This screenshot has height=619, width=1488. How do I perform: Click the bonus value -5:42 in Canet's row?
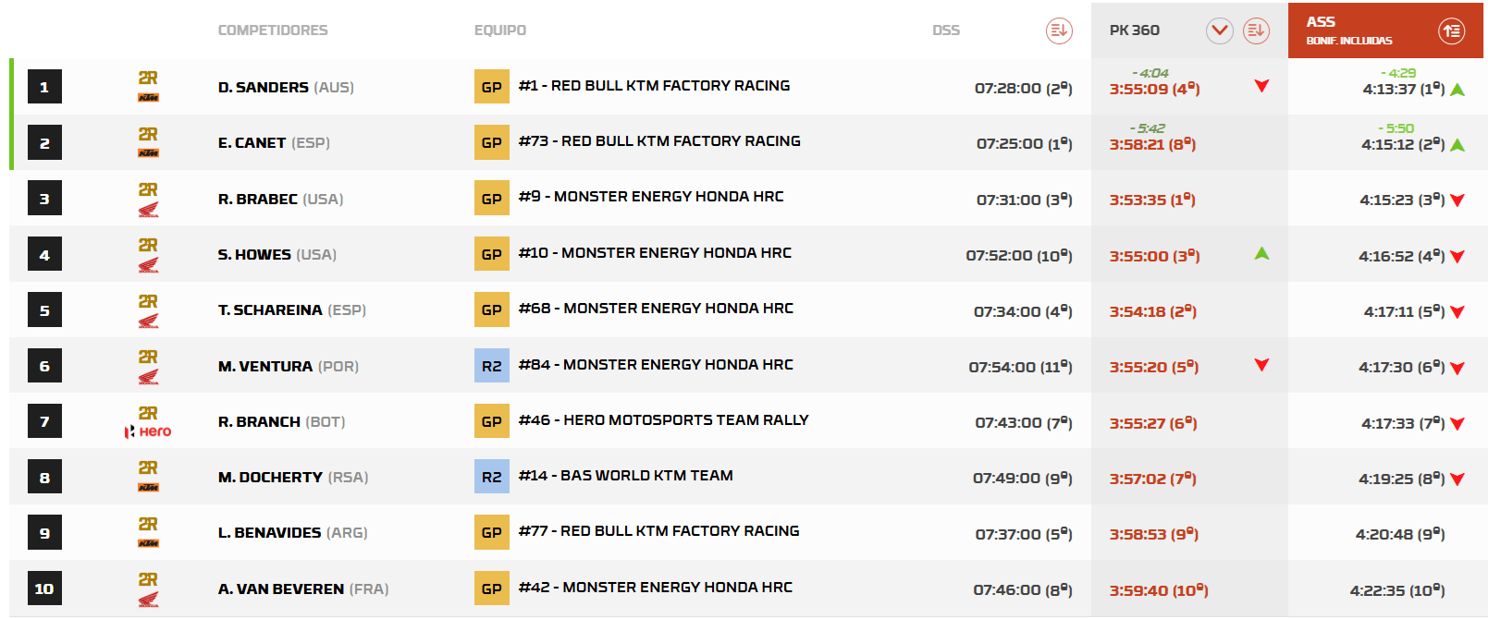1148,128
